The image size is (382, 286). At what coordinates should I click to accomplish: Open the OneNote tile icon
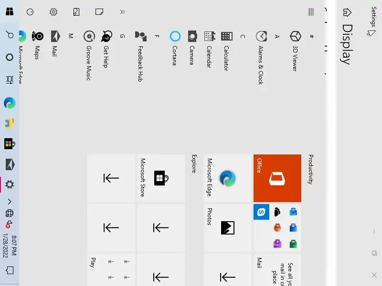pyautogui.click(x=277, y=244)
